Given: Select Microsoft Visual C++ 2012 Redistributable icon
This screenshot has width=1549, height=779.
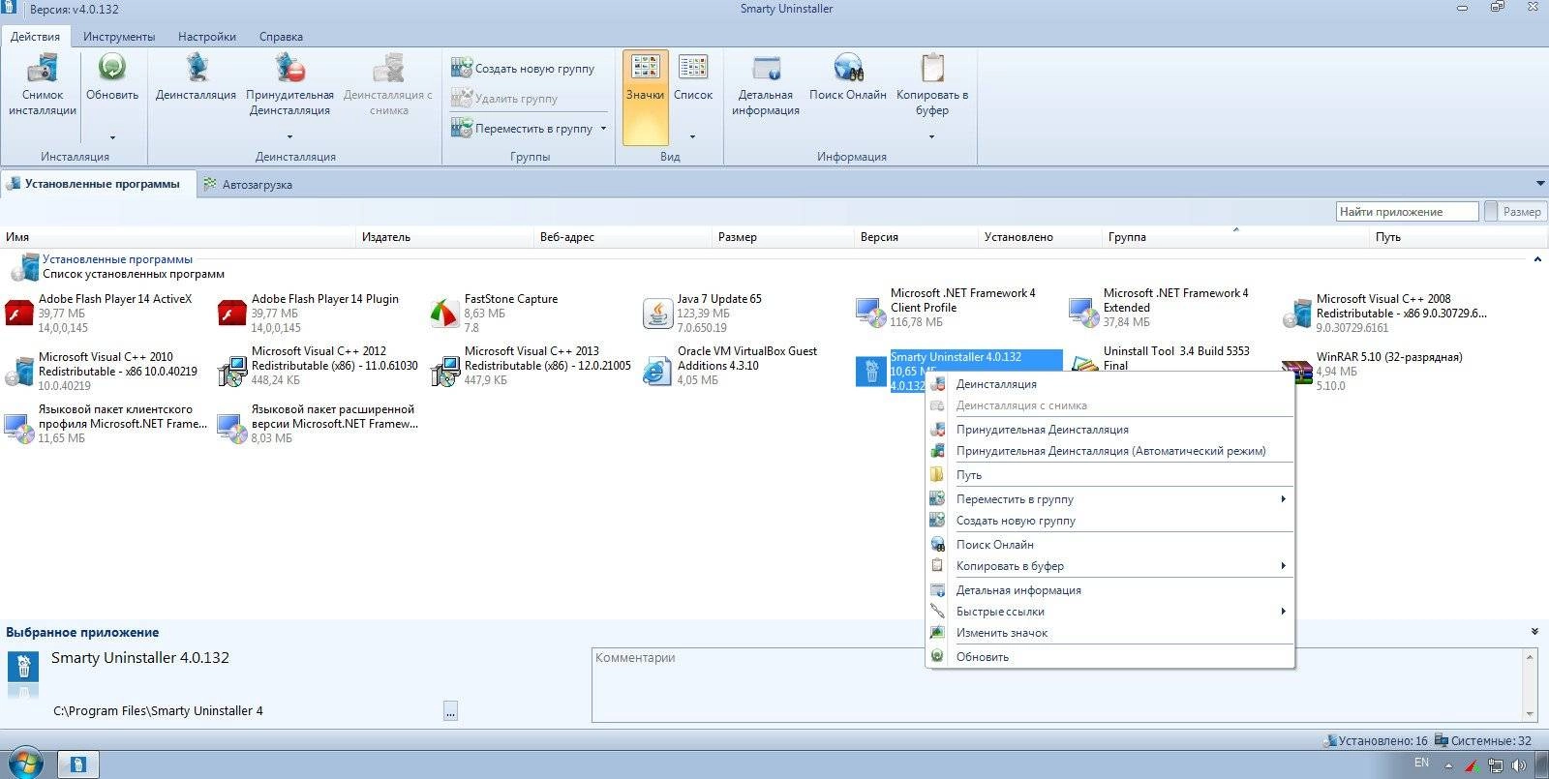Looking at the screenshot, I should coord(232,370).
